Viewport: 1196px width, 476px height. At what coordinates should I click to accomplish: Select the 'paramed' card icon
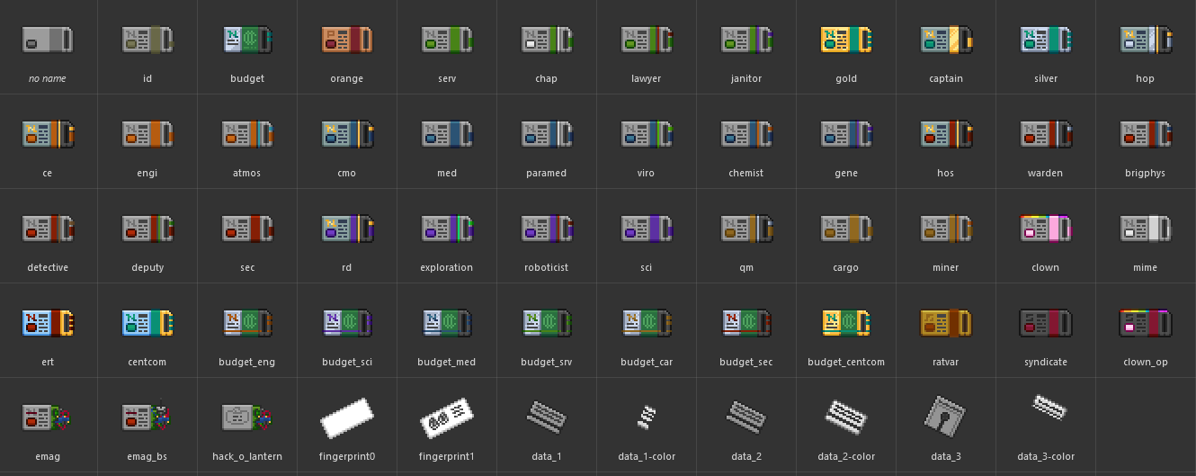[x=547, y=134]
